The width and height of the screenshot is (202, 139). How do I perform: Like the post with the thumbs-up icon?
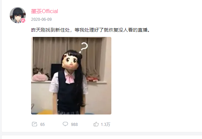click(96, 124)
